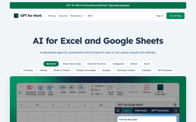Click the AutoSum sigma icon
Viewport: 196px width, 122px height.
(92, 86)
